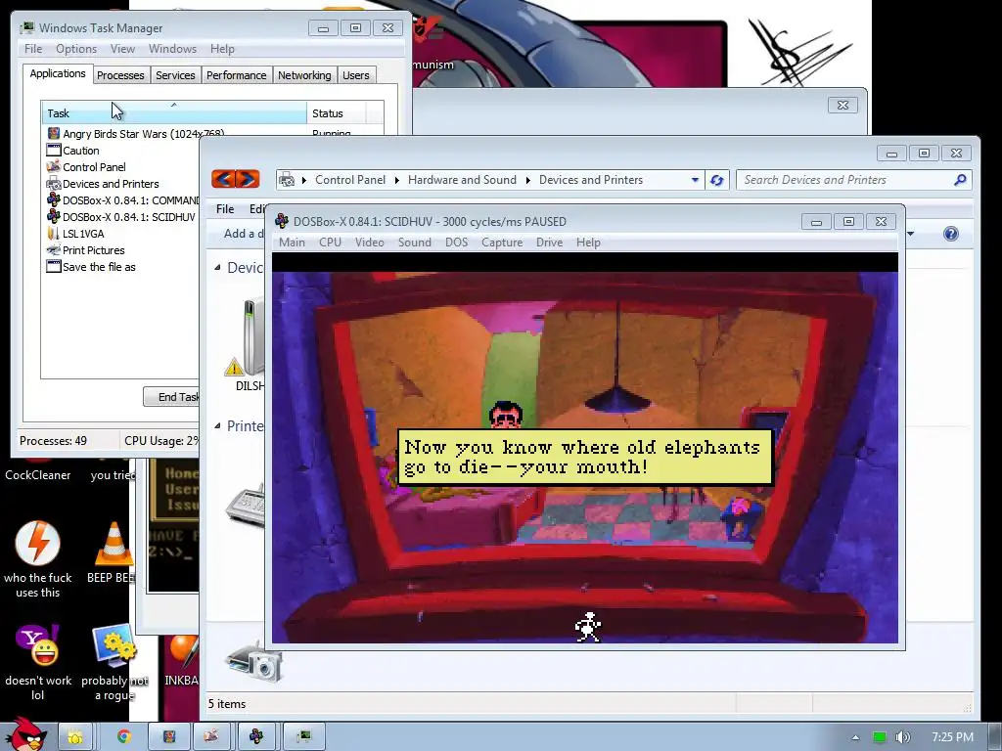The width and height of the screenshot is (1002, 751).
Task: Open Task Manager File menu
Action: click(x=33, y=49)
